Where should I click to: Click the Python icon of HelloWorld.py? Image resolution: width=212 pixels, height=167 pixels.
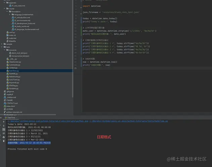[x=8, y=77]
